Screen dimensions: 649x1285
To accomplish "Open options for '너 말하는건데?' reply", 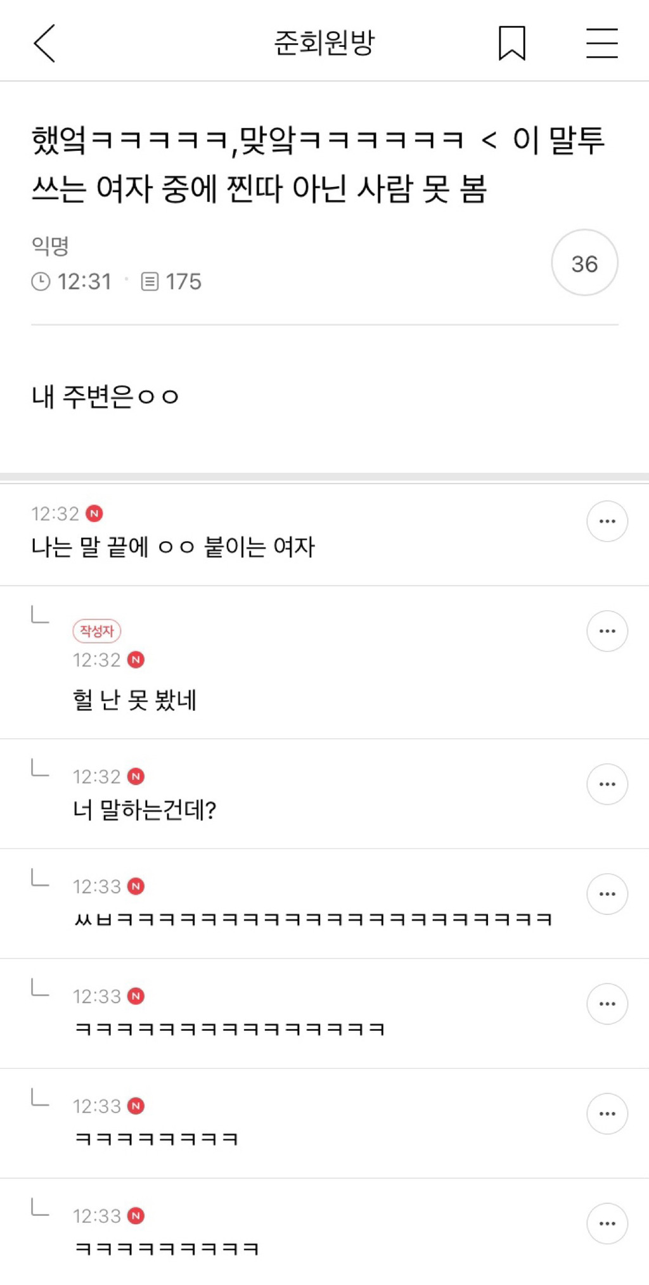I will click(x=607, y=784).
